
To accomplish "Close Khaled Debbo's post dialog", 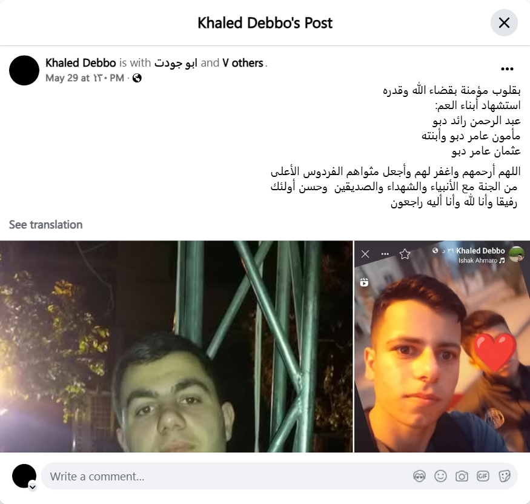I will pos(504,23).
